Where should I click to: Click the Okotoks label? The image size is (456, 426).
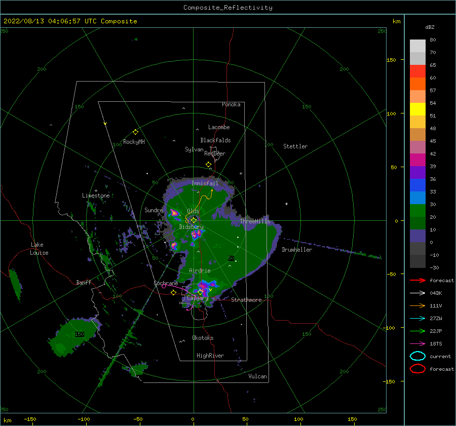[203, 338]
